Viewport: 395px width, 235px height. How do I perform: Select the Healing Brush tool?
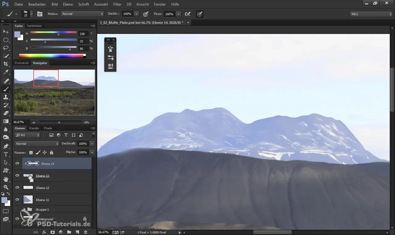click(x=6, y=81)
